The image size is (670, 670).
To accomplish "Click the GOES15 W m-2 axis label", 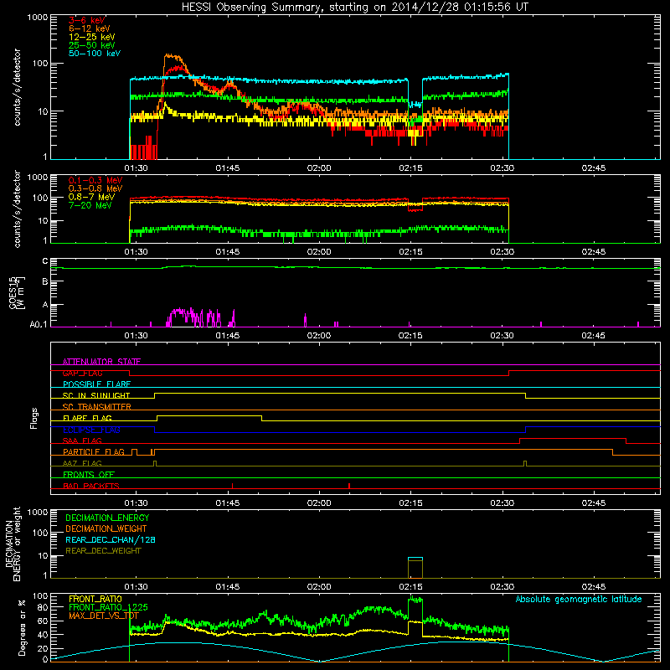I will coord(17,293).
